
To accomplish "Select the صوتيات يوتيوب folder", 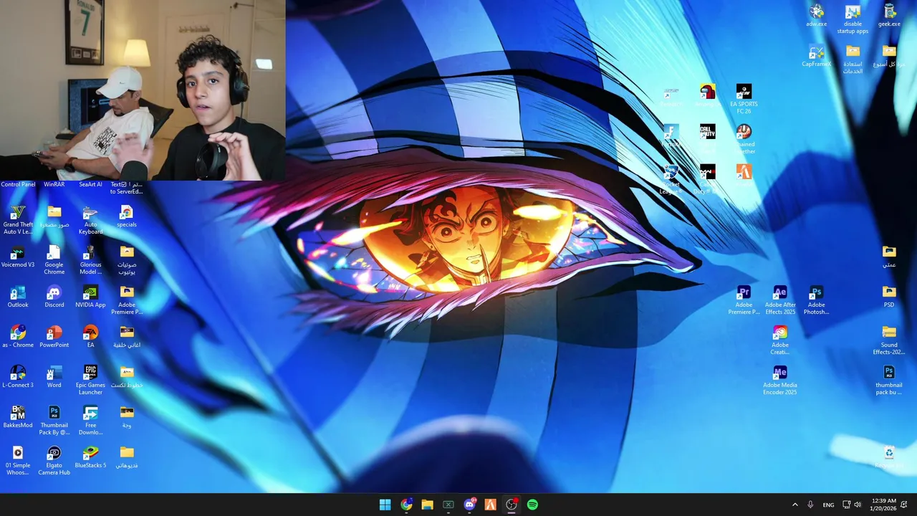I will click(127, 260).
